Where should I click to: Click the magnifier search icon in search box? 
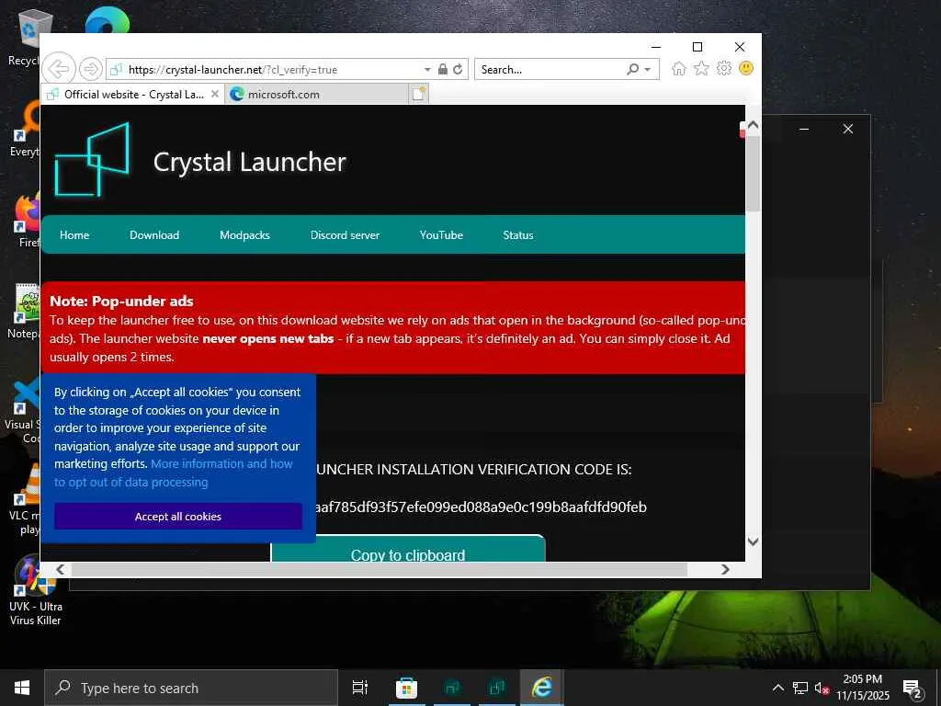coord(632,69)
